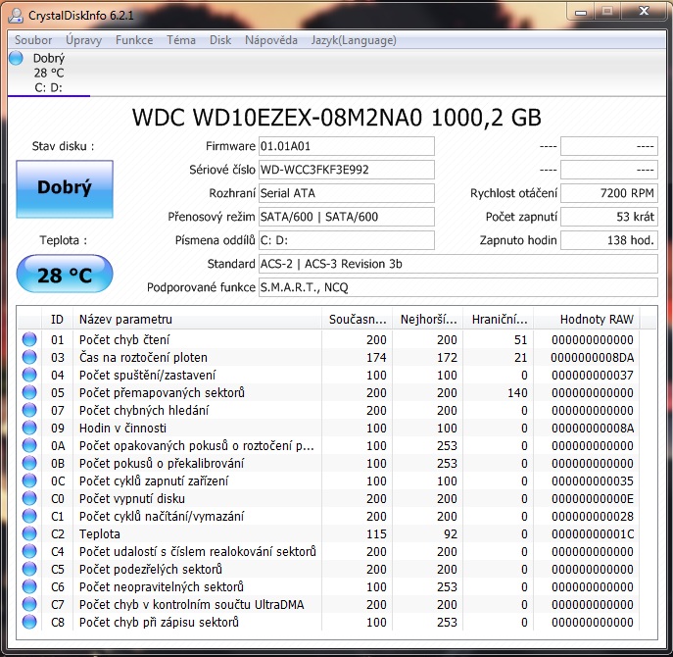The width and height of the screenshot is (673, 657).
Task: Click the Zapnuto hodin value 138 hod.
Action: 609,240
